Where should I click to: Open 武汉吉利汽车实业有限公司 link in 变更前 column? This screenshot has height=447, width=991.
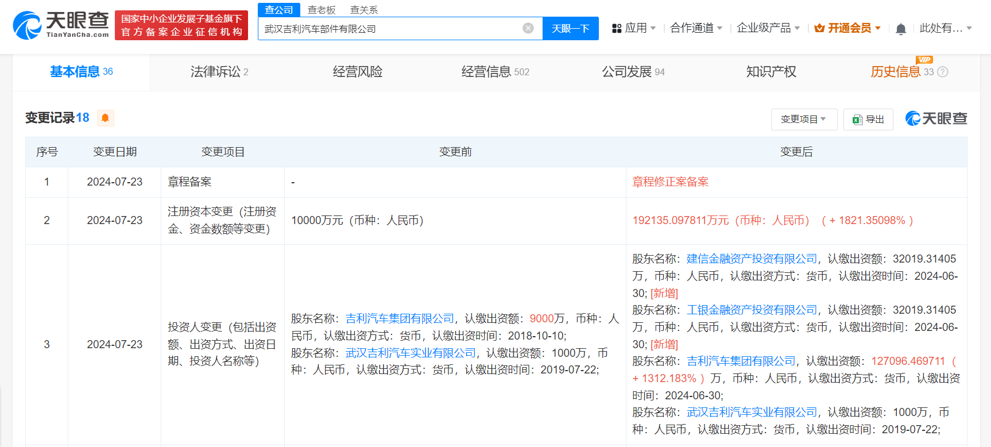(411, 353)
